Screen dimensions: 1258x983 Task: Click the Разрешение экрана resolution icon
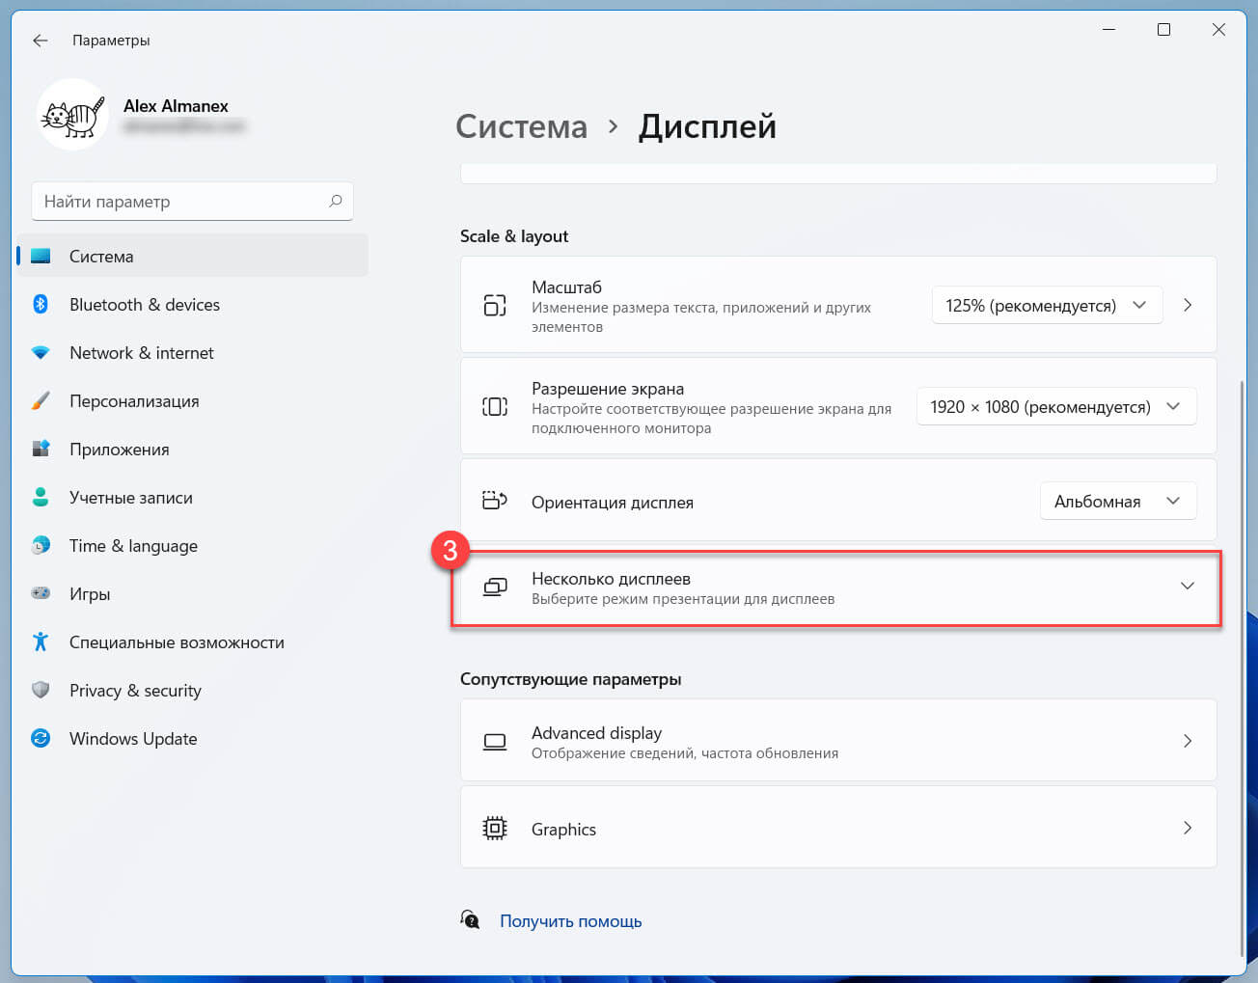tap(495, 407)
